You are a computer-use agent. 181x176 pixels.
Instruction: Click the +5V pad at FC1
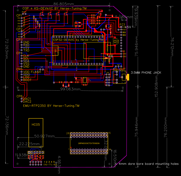pos(121,27)
